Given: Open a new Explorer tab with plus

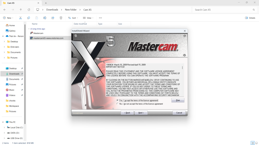Looking at the screenshot, I should pyautogui.click(x=46, y=3).
